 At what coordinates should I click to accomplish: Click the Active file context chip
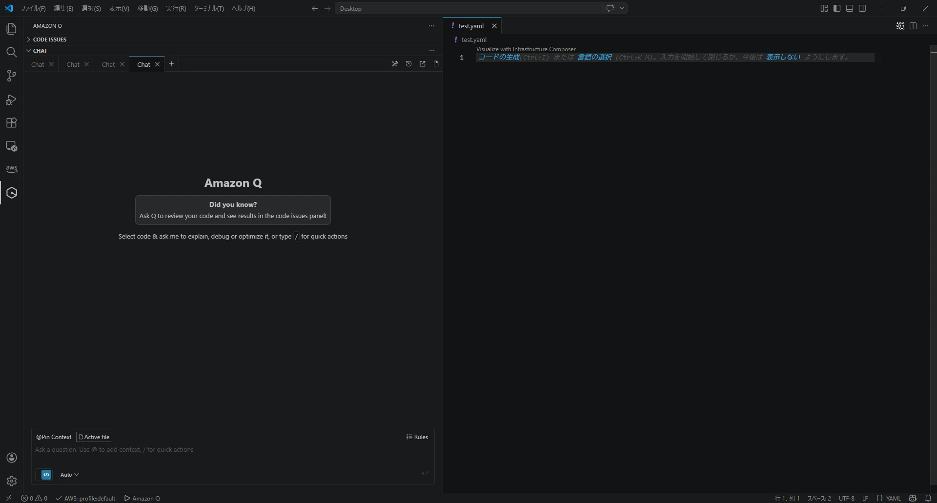[94, 437]
